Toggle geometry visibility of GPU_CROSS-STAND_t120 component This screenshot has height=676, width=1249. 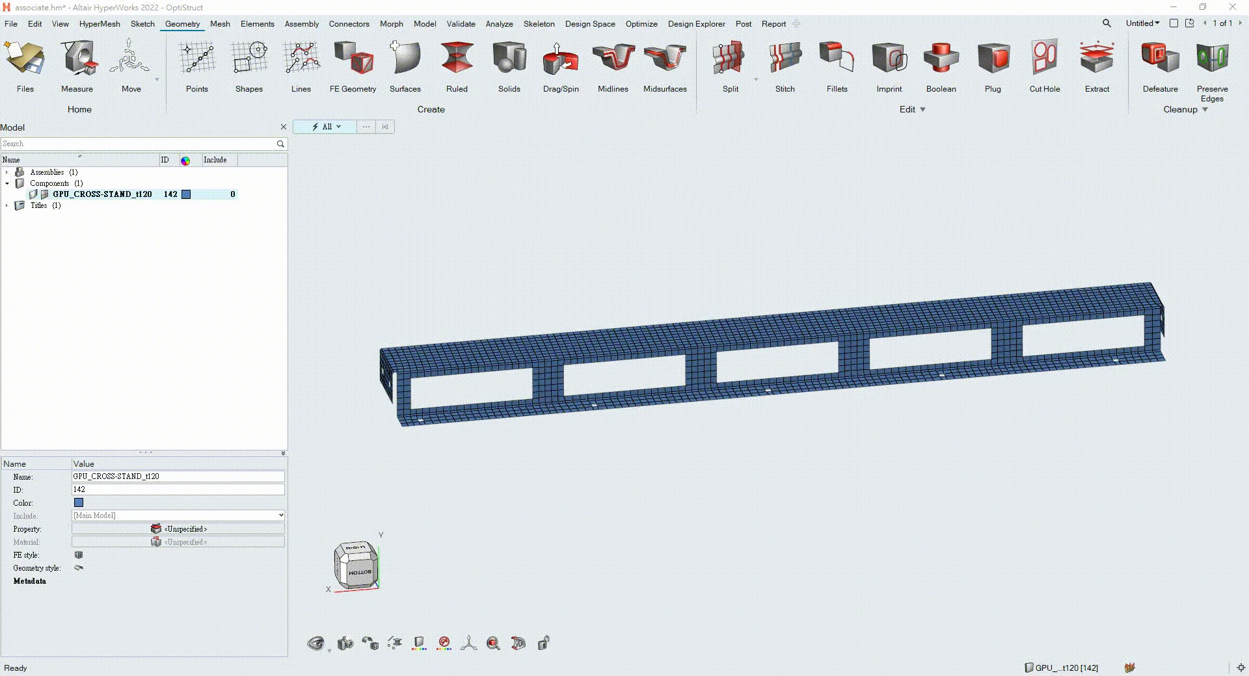33,194
